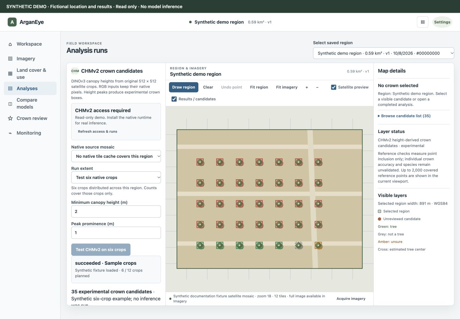
Task: Click the 'Amber: unsure' legend text
Action: pos(390,242)
